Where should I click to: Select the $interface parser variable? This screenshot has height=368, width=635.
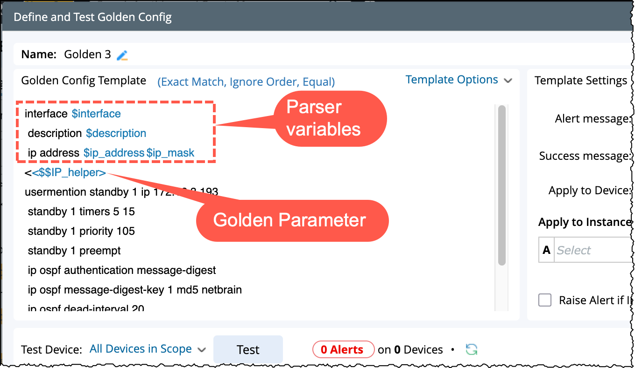point(96,114)
